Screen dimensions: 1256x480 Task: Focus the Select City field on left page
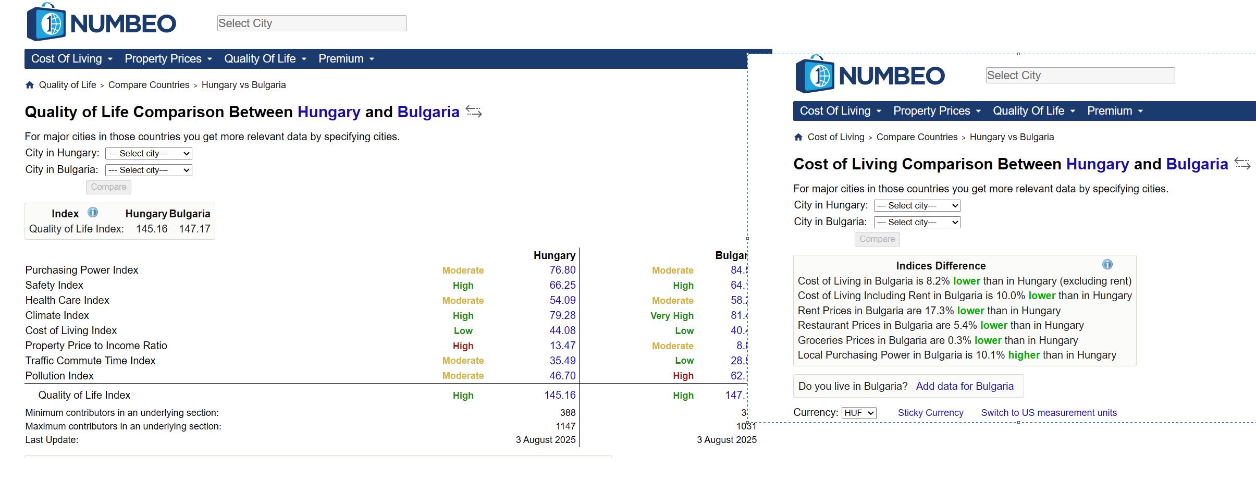pyautogui.click(x=312, y=23)
